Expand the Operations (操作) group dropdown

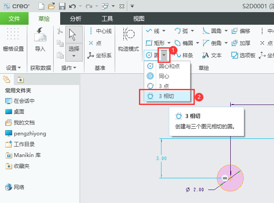pos(69,68)
